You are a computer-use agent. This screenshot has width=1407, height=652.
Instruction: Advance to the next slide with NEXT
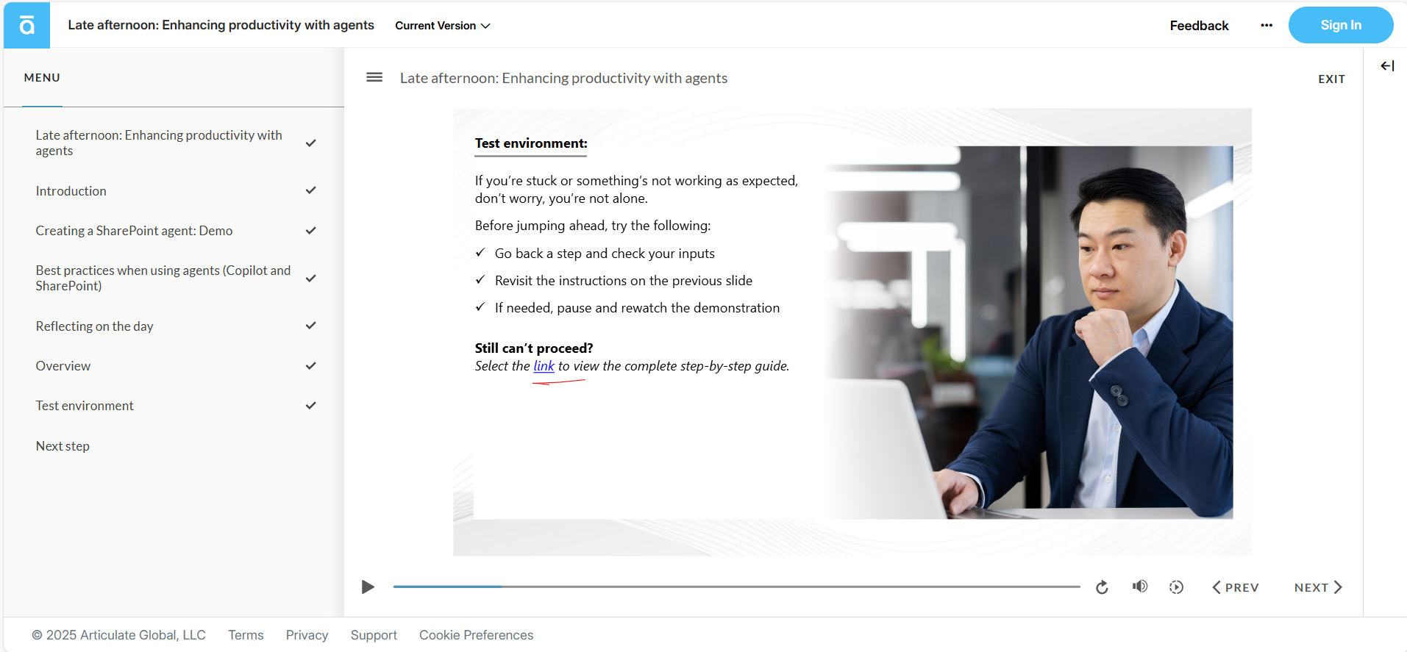[1318, 587]
